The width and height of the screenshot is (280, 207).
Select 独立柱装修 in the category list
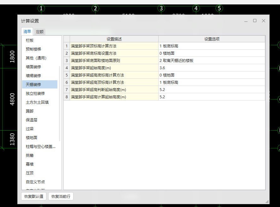coord(40,94)
